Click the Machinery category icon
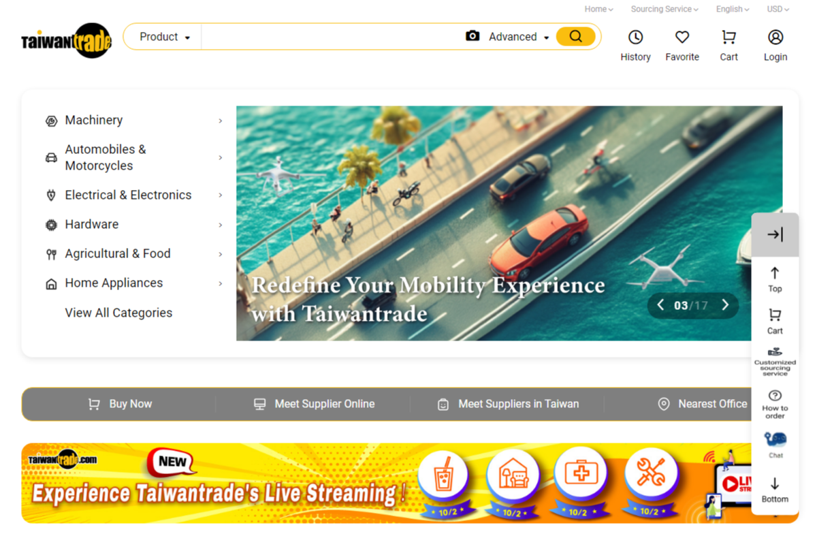The height and width of the screenshot is (536, 817). (51, 121)
